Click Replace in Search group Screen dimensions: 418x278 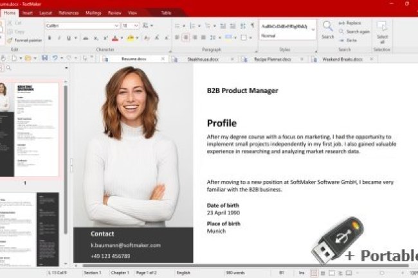pyautogui.click(x=350, y=23)
